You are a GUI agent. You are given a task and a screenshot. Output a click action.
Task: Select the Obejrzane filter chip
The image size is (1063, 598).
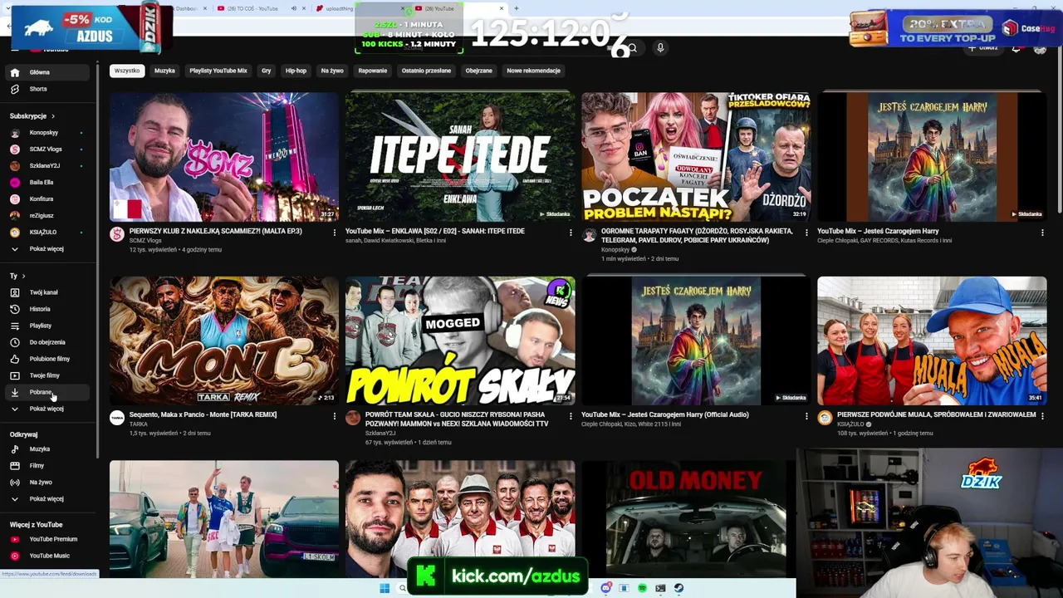(x=479, y=71)
